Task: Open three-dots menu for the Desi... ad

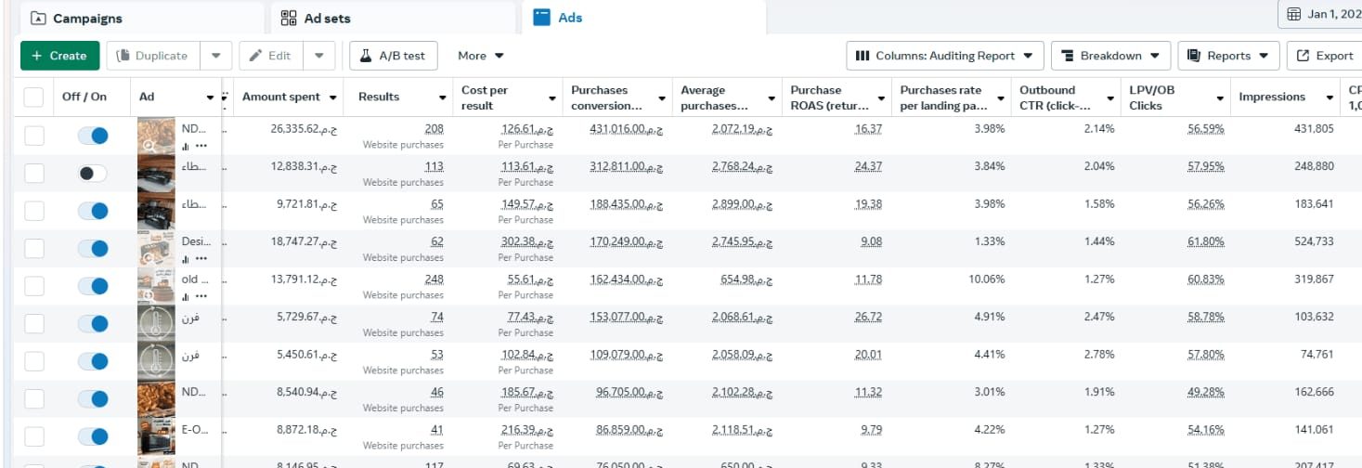Action: pos(201,258)
